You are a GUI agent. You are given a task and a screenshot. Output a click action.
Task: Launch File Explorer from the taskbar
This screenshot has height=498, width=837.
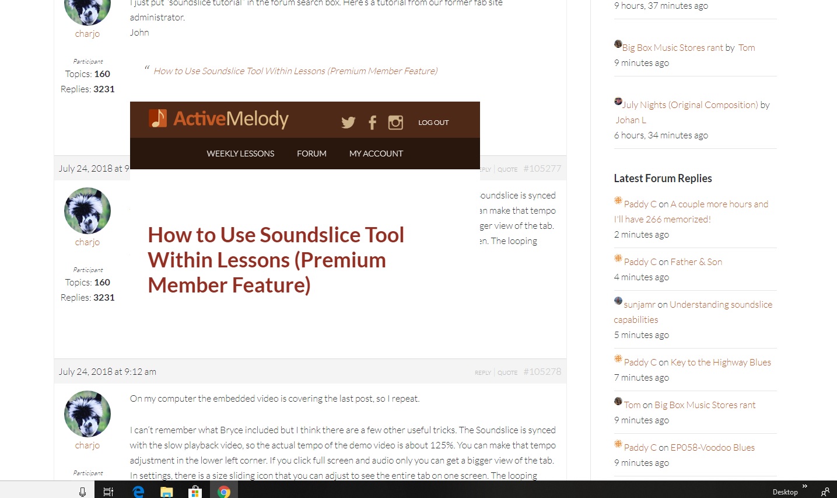pyautogui.click(x=167, y=492)
